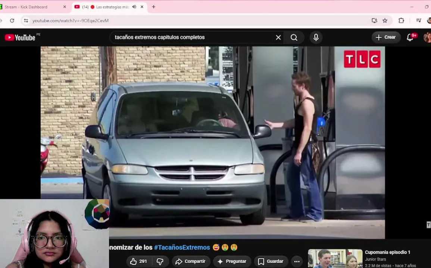The width and height of the screenshot is (431, 268).
Task: Open the media controls icon in toolbar
Action: pos(419,20)
